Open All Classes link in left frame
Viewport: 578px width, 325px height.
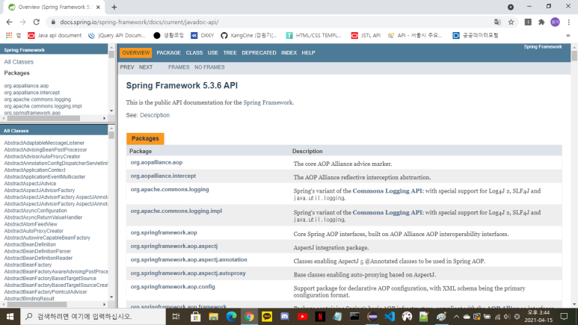(19, 62)
